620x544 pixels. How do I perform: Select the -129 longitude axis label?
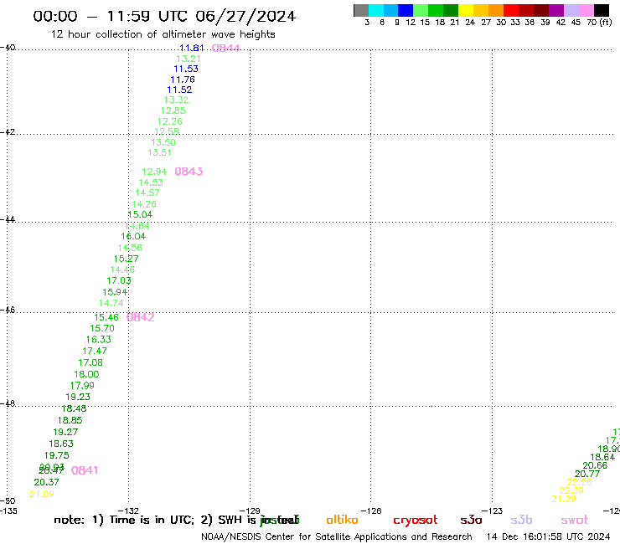point(250,511)
